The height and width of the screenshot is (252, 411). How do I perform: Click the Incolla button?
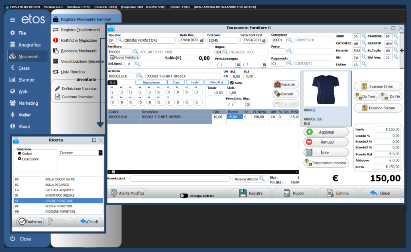pyautogui.click(x=195, y=82)
